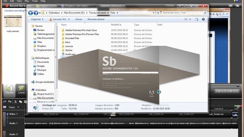The image size is (244, 137).
Task: Open Emplacements récents in the navigation pane
Action: [x=46, y=50]
